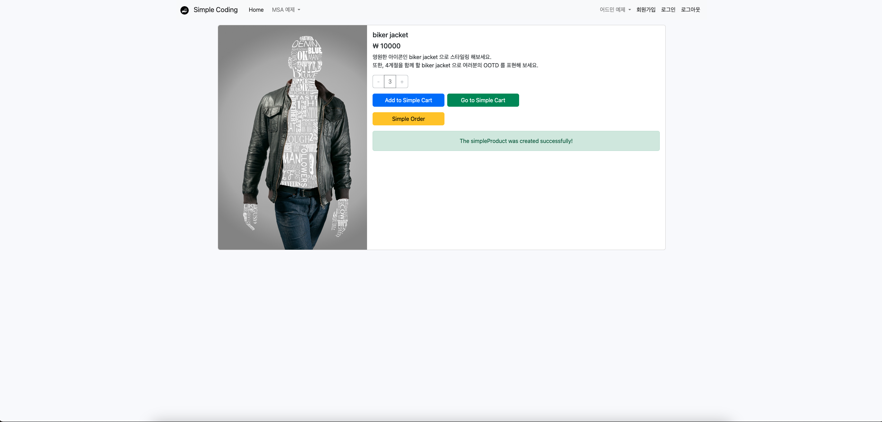Click the quantity input field showing 3
The width and height of the screenshot is (882, 422).
coord(390,81)
